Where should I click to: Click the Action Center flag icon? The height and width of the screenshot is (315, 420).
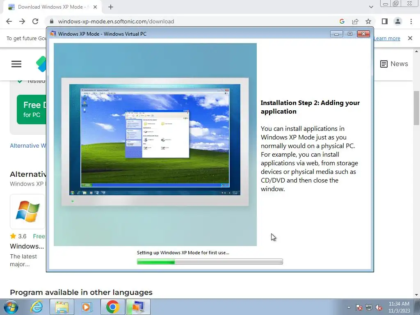(x=359, y=307)
